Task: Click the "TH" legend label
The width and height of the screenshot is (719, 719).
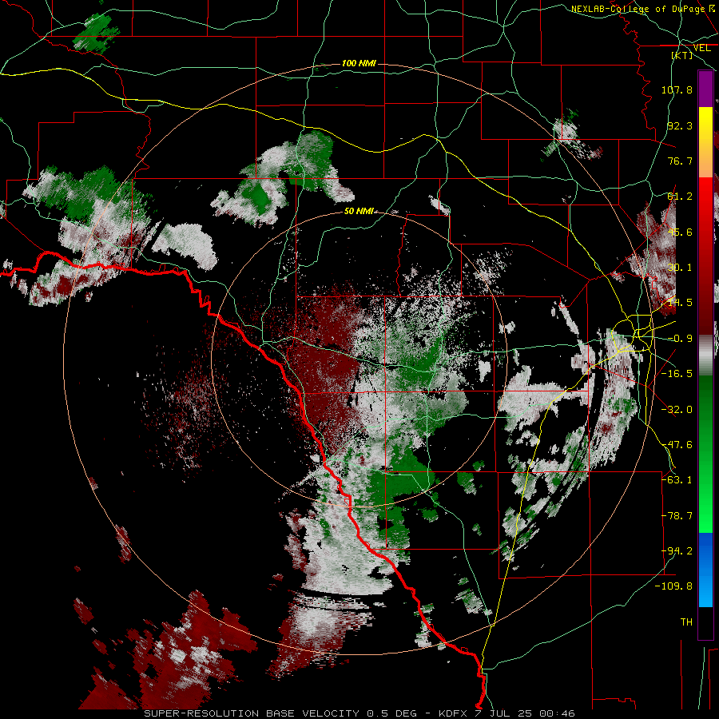Action: [x=686, y=622]
